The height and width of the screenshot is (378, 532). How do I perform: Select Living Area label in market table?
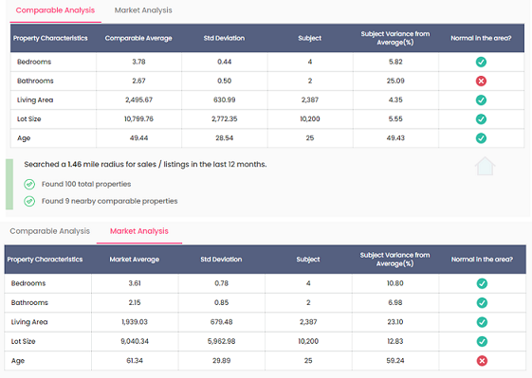pyautogui.click(x=29, y=322)
